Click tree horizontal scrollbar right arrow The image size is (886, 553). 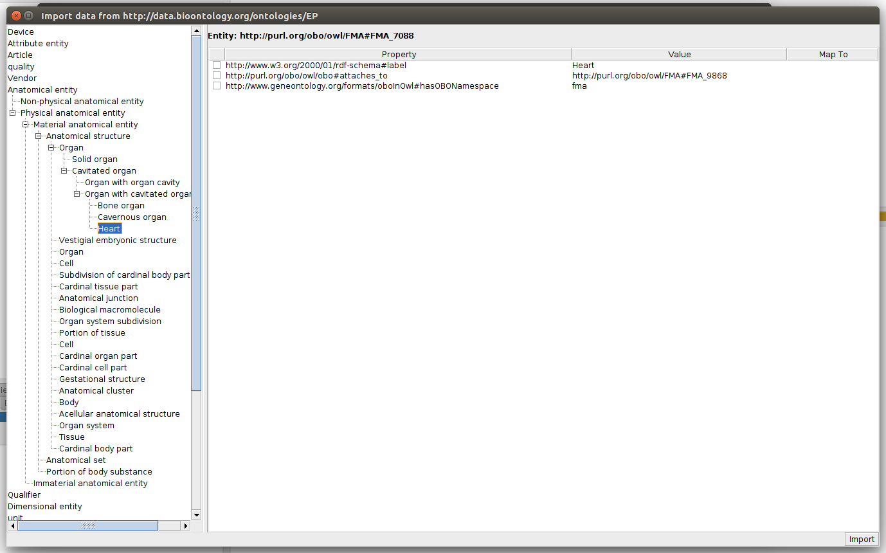pos(186,525)
